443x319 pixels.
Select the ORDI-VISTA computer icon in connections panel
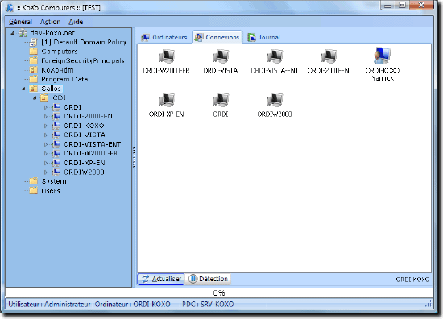tap(221, 56)
